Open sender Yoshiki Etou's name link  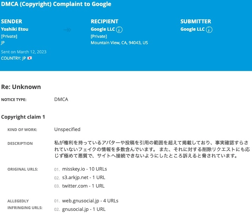[15, 29]
